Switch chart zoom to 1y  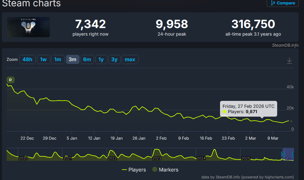tap(101, 59)
